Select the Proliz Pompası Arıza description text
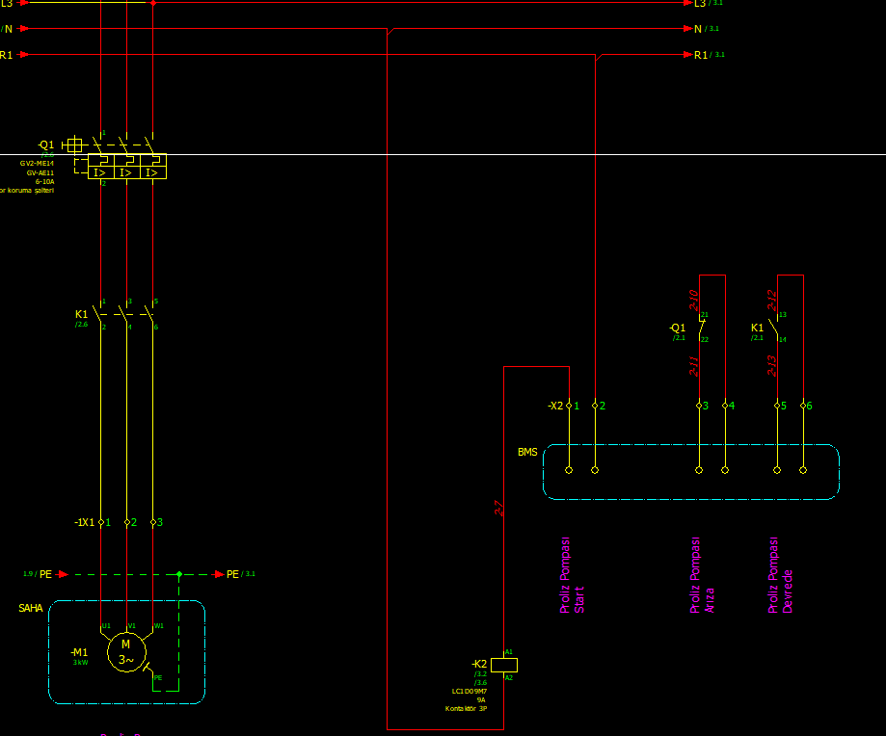 click(702, 575)
